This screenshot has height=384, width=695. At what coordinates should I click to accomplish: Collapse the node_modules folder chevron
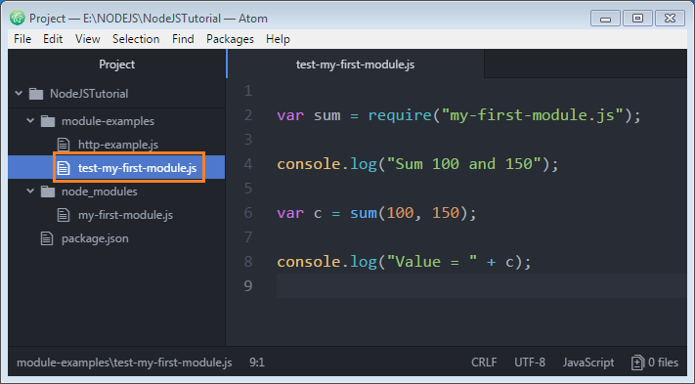tap(30, 191)
